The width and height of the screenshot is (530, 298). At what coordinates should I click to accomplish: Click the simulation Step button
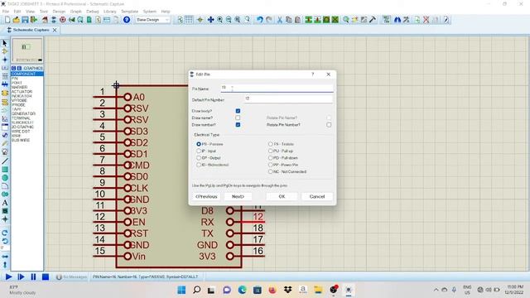coord(21,277)
